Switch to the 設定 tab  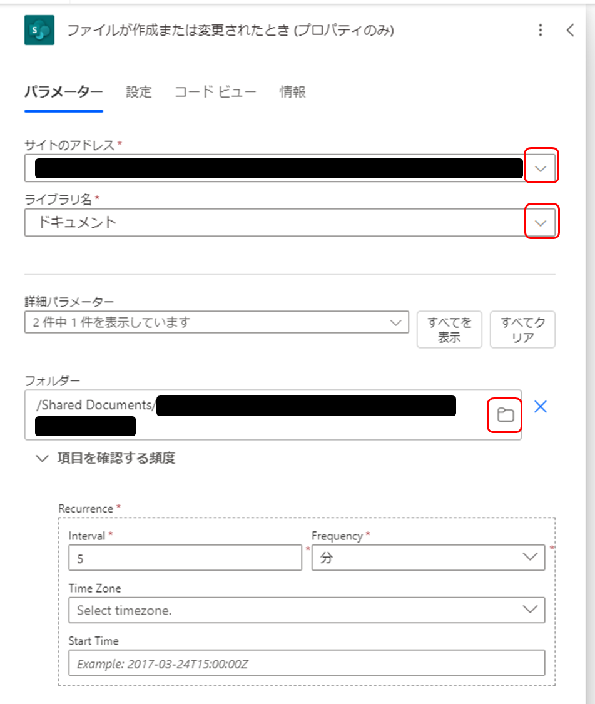(x=139, y=92)
